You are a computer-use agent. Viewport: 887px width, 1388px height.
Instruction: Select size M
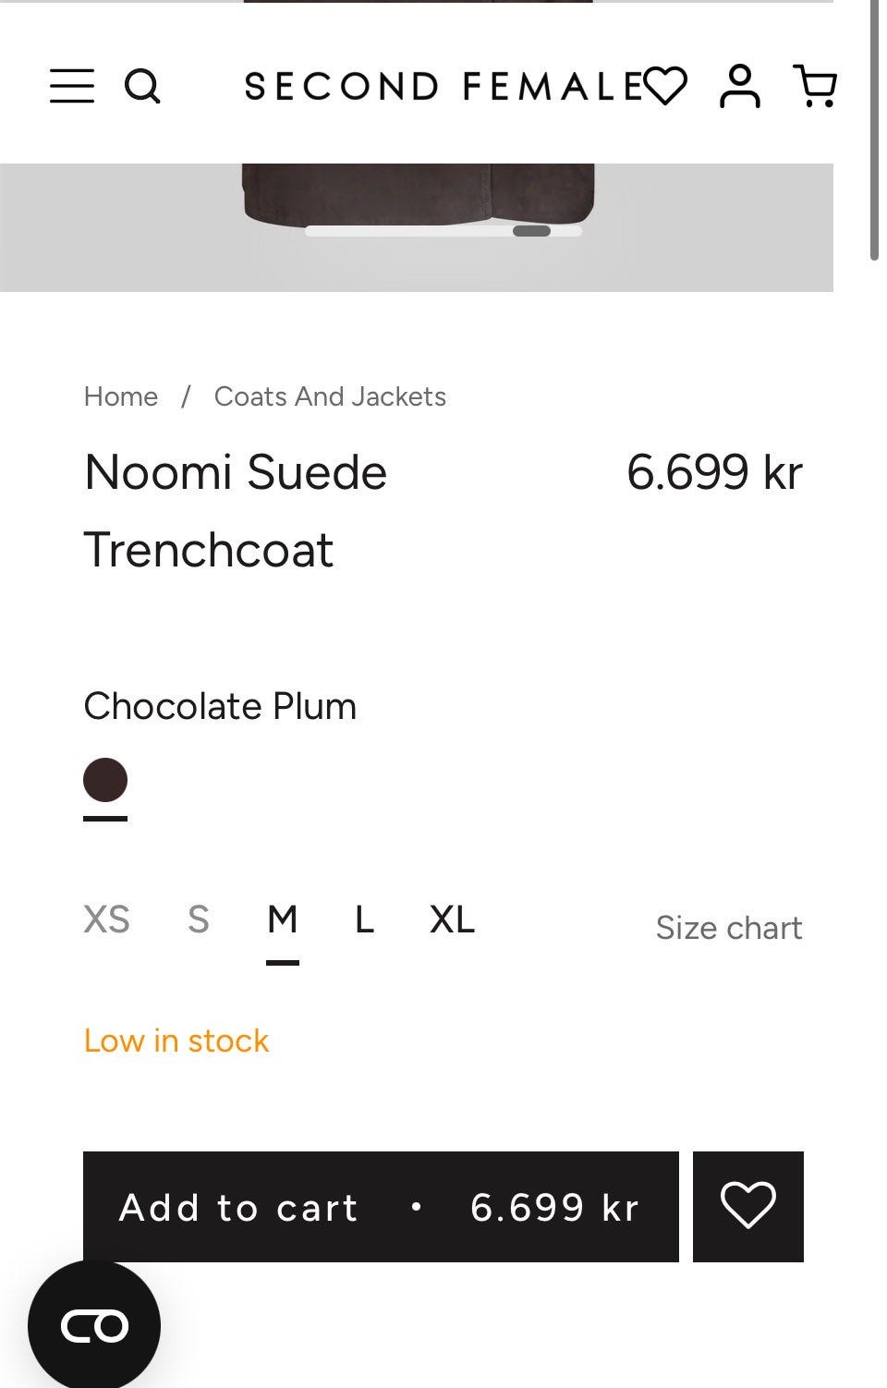tap(282, 920)
